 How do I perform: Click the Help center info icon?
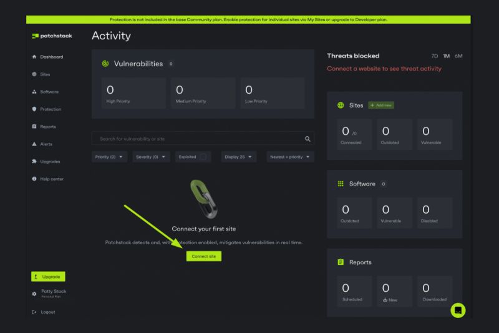point(34,179)
